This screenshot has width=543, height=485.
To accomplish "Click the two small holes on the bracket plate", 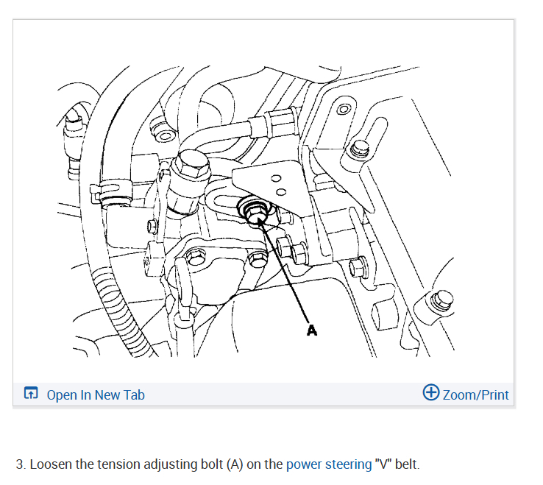I will (279, 185).
